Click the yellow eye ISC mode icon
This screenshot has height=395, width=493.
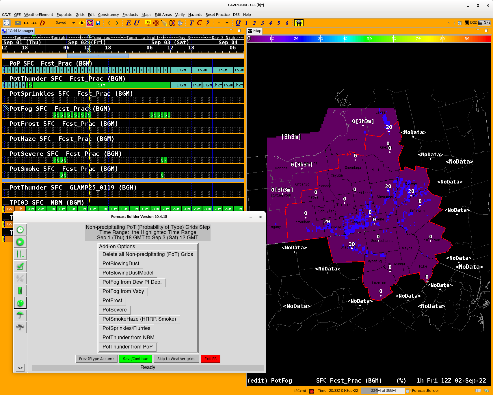[x=81, y=23]
